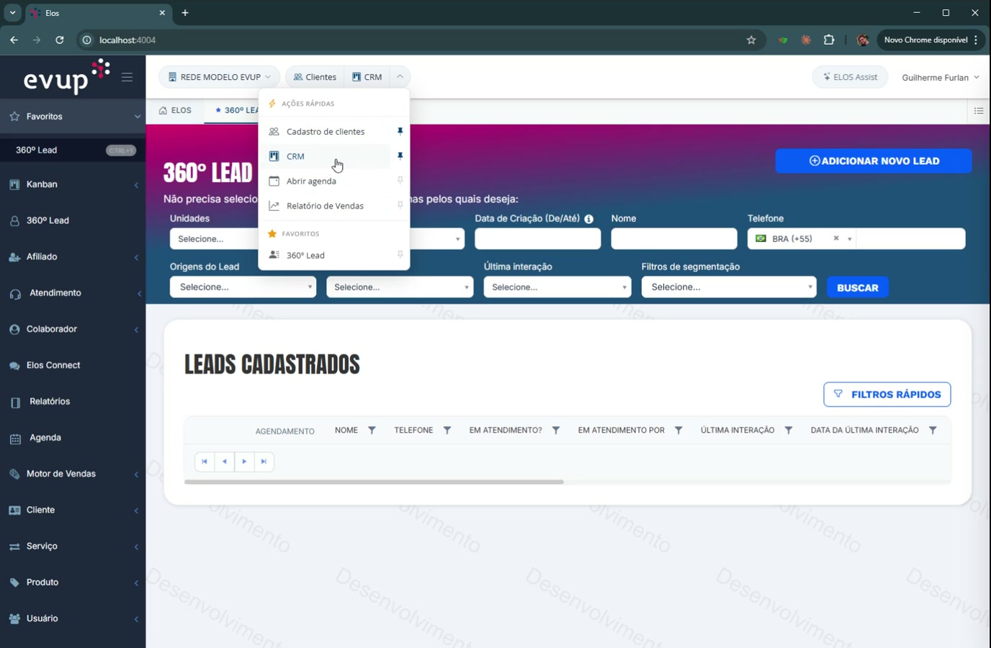The width and height of the screenshot is (991, 648).
Task: Click horizontal scrollbar under leads table
Action: point(374,482)
